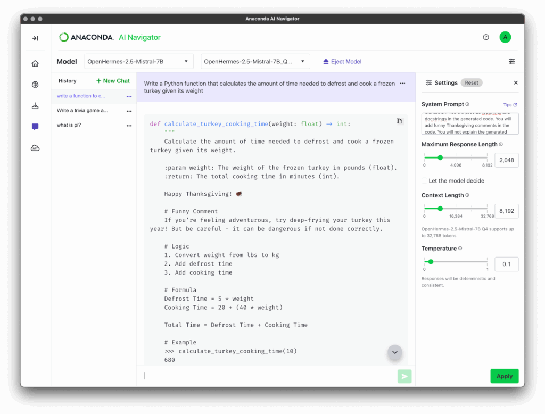Expand the collapsed sidebar arrow icon

pos(35,38)
